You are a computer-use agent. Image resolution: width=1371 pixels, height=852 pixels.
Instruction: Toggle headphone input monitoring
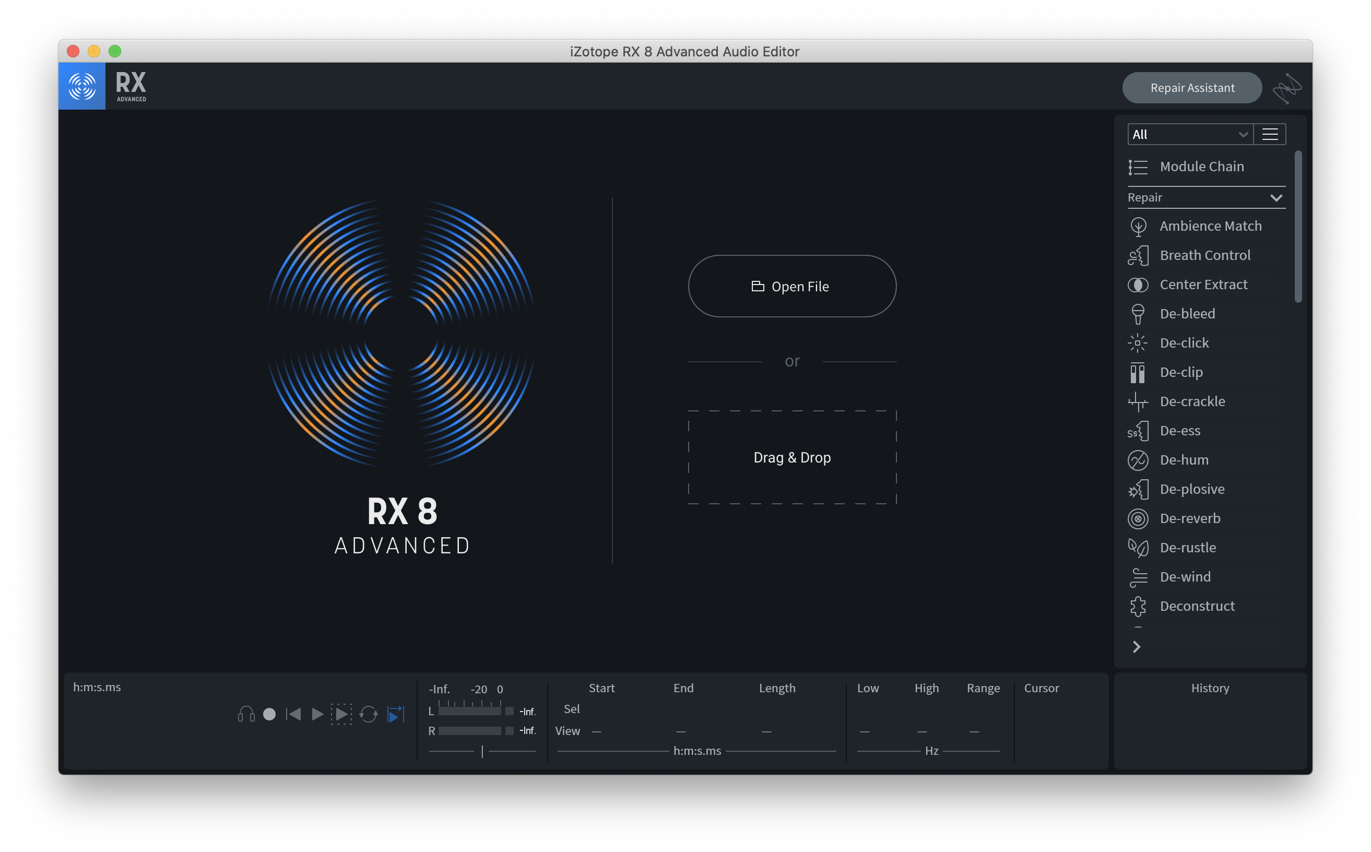click(246, 715)
